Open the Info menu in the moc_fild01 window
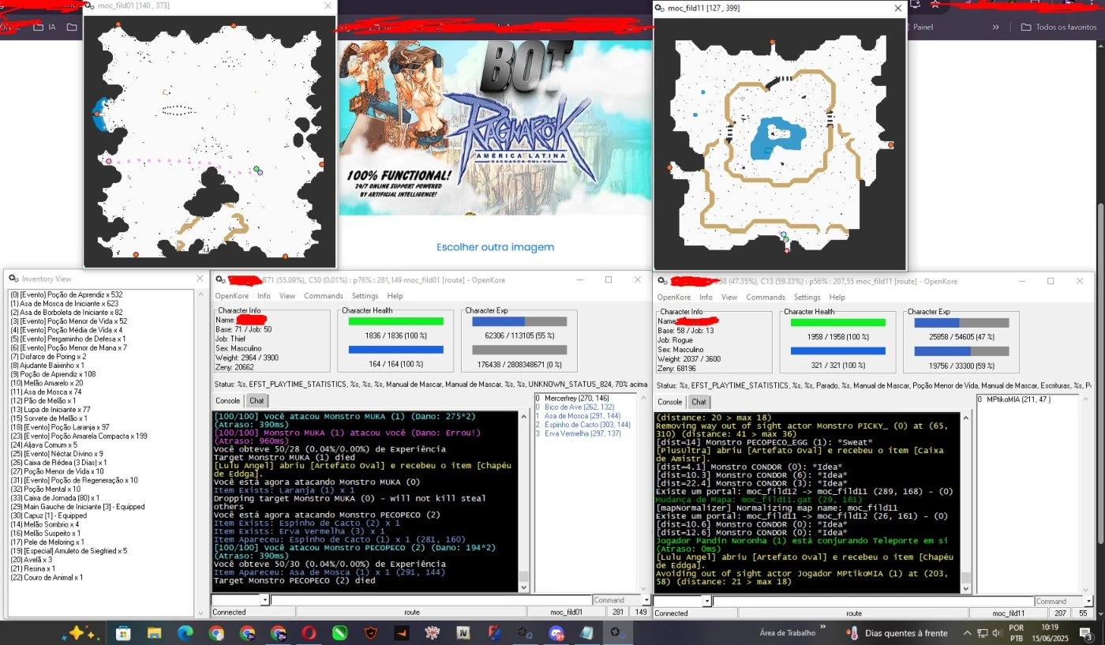 [x=264, y=297]
